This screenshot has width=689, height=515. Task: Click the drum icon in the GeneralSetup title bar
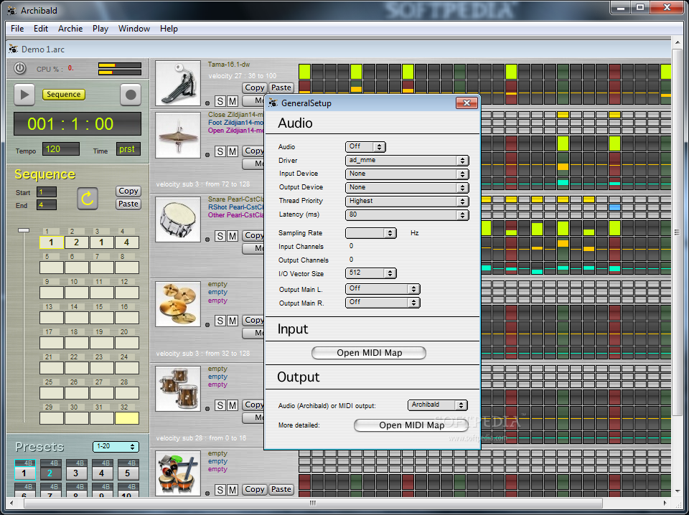click(x=273, y=103)
